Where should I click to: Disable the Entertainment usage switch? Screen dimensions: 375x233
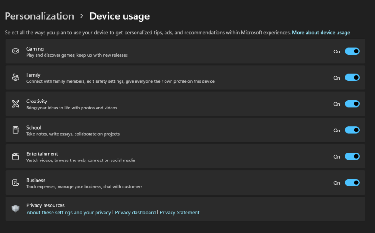pyautogui.click(x=352, y=157)
